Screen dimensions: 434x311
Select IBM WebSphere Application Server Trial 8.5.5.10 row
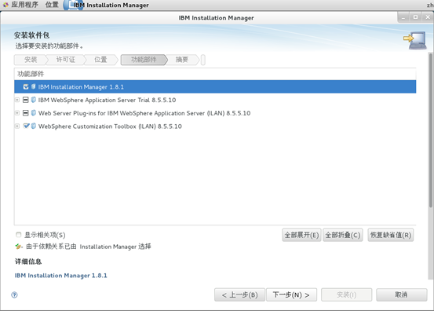215,100
